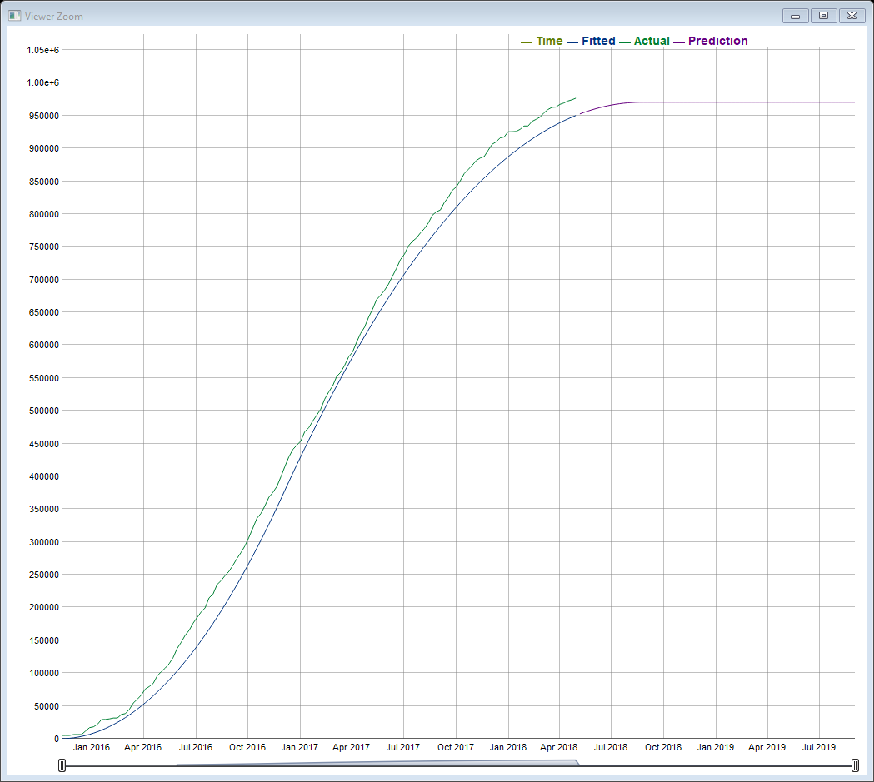Click the Jul 2017 x-axis label
This screenshot has width=874, height=782.
(403, 748)
